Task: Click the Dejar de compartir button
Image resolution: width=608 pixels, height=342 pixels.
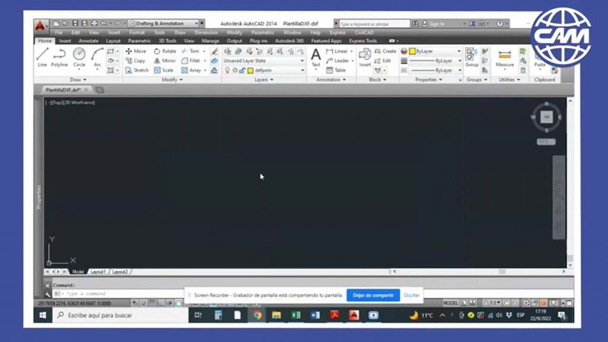Action: coord(373,296)
